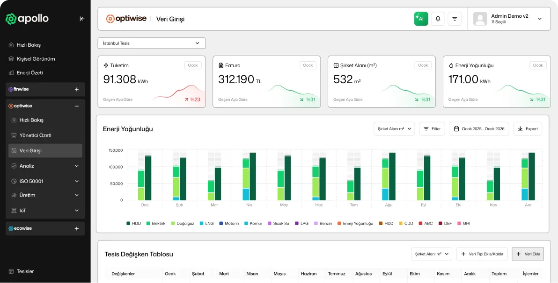Click the notification bell icon
This screenshot has height=283, width=558.
pos(438,19)
